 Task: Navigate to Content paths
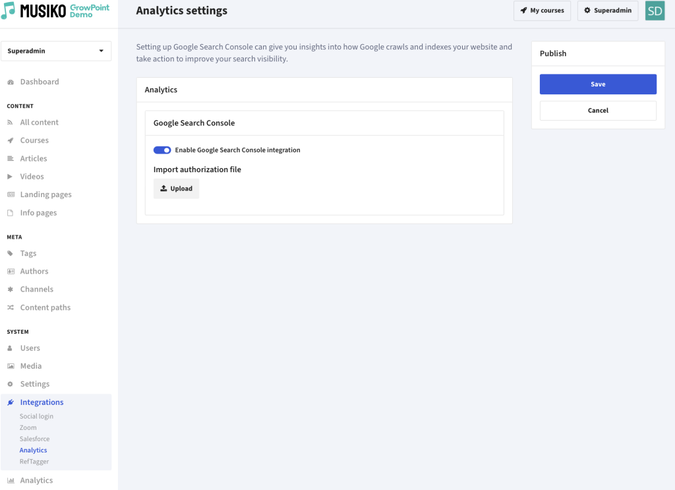coord(45,307)
